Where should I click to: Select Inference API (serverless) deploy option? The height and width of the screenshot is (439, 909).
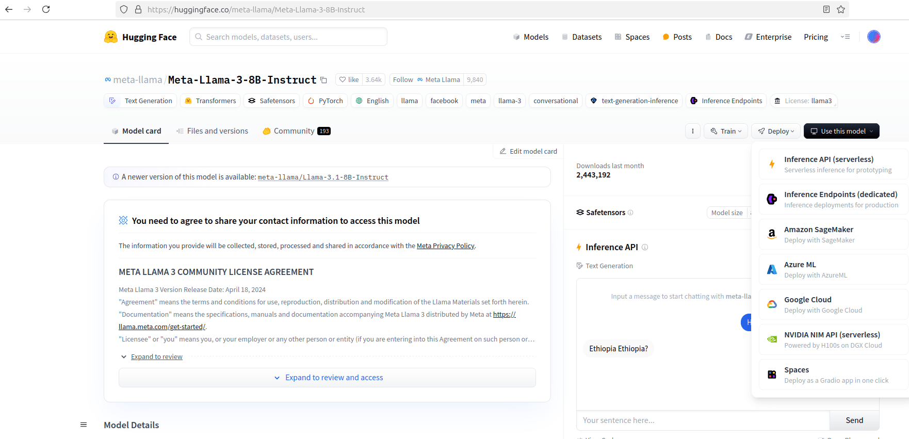click(x=833, y=164)
